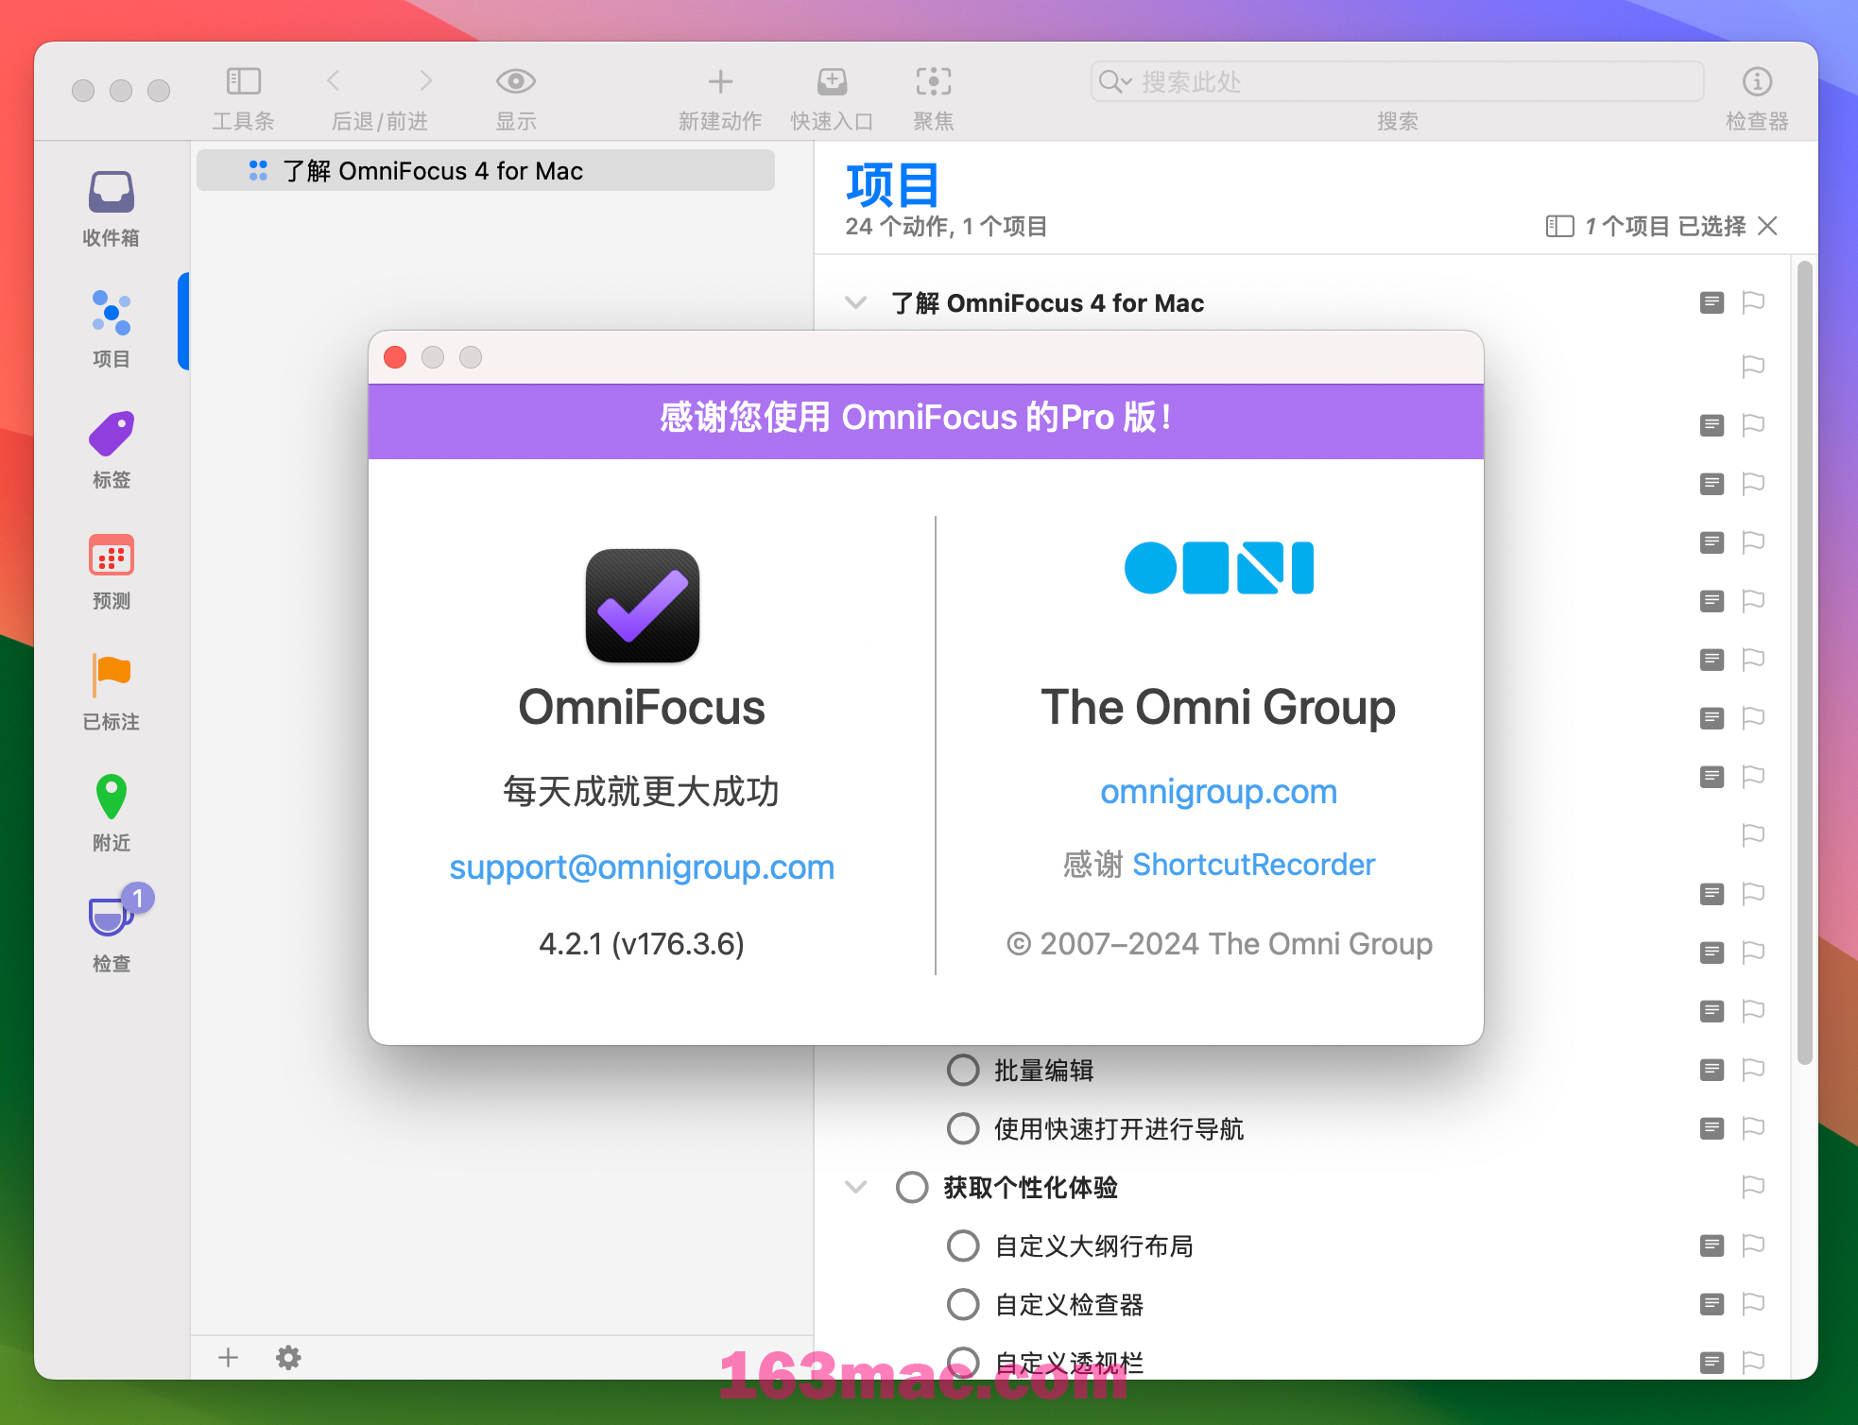
Task: Switch to the Projects (项目) perspective
Action: pyautogui.click(x=112, y=329)
